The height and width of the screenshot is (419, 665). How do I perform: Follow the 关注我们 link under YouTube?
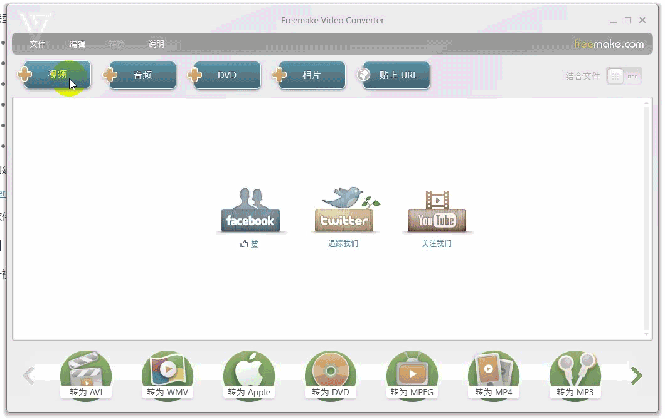[x=437, y=243]
